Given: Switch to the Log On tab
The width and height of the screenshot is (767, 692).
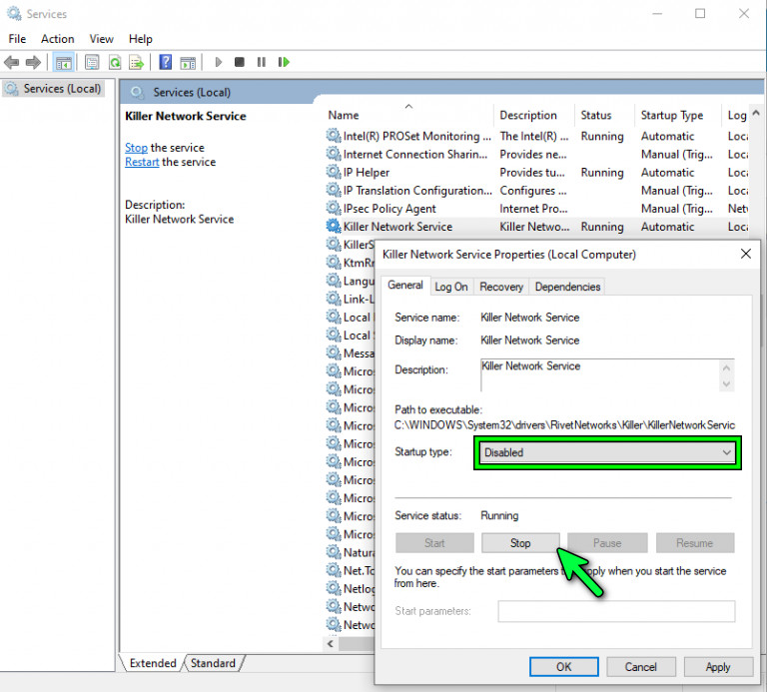Looking at the screenshot, I should [x=451, y=287].
